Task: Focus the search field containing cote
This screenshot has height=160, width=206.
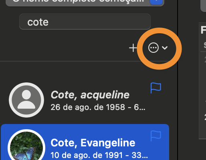Action: (x=85, y=22)
